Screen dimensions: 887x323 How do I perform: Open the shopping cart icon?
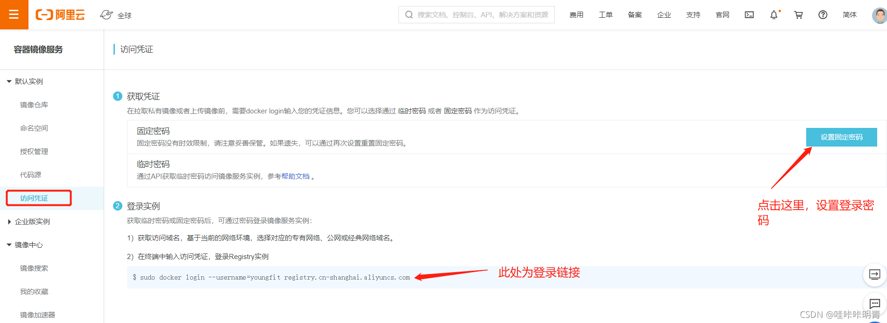pyautogui.click(x=798, y=15)
